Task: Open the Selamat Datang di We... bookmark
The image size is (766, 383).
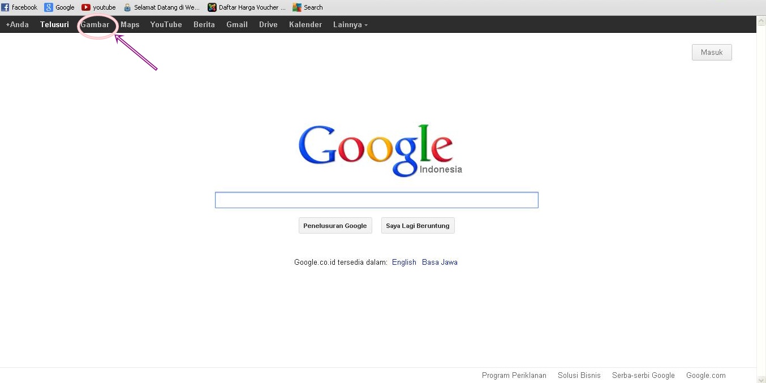Action: [x=162, y=7]
